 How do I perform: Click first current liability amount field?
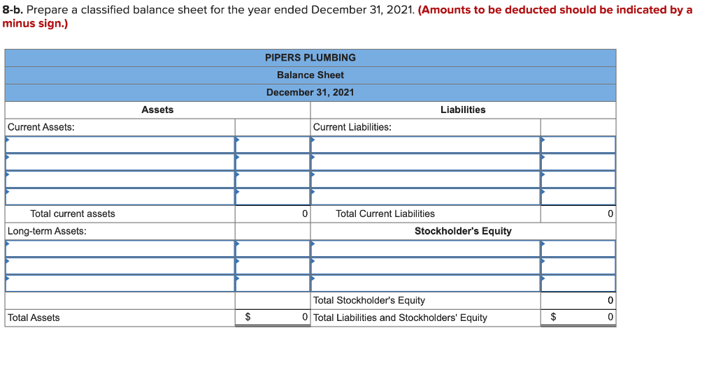(x=578, y=144)
